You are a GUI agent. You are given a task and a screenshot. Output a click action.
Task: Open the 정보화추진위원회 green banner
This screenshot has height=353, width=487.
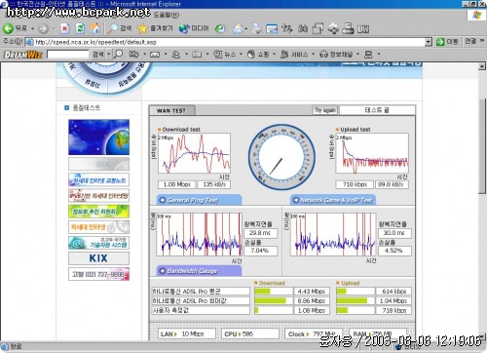tap(98, 212)
